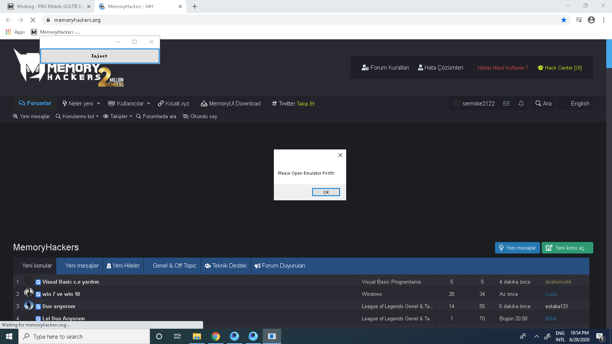Open Kullanıcılar menu item
This screenshot has height=344, width=612.
pyautogui.click(x=126, y=104)
